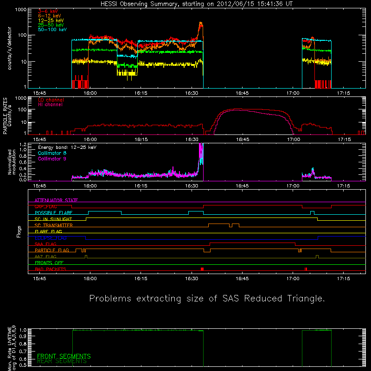Click the 'PARTICLE RATES Counts/s' axis label
The width and height of the screenshot is (371, 371).
click(7, 116)
